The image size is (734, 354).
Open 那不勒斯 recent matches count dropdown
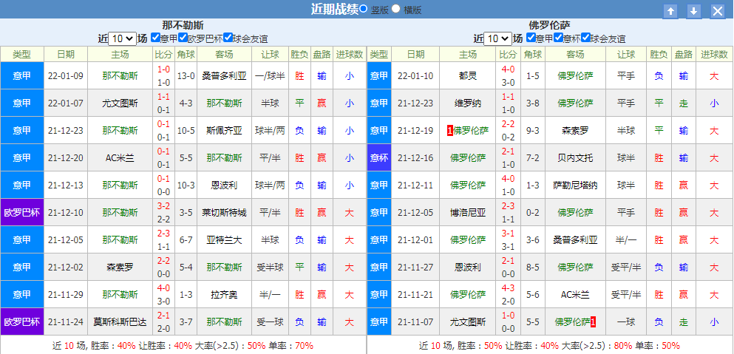point(122,38)
